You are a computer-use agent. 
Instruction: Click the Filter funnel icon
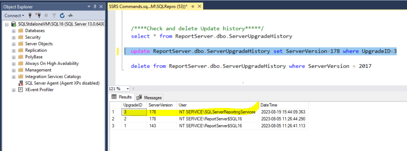click(54, 15)
